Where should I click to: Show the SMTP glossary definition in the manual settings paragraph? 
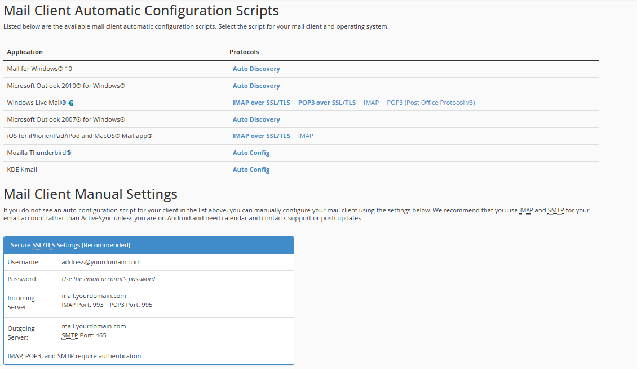tap(556, 210)
